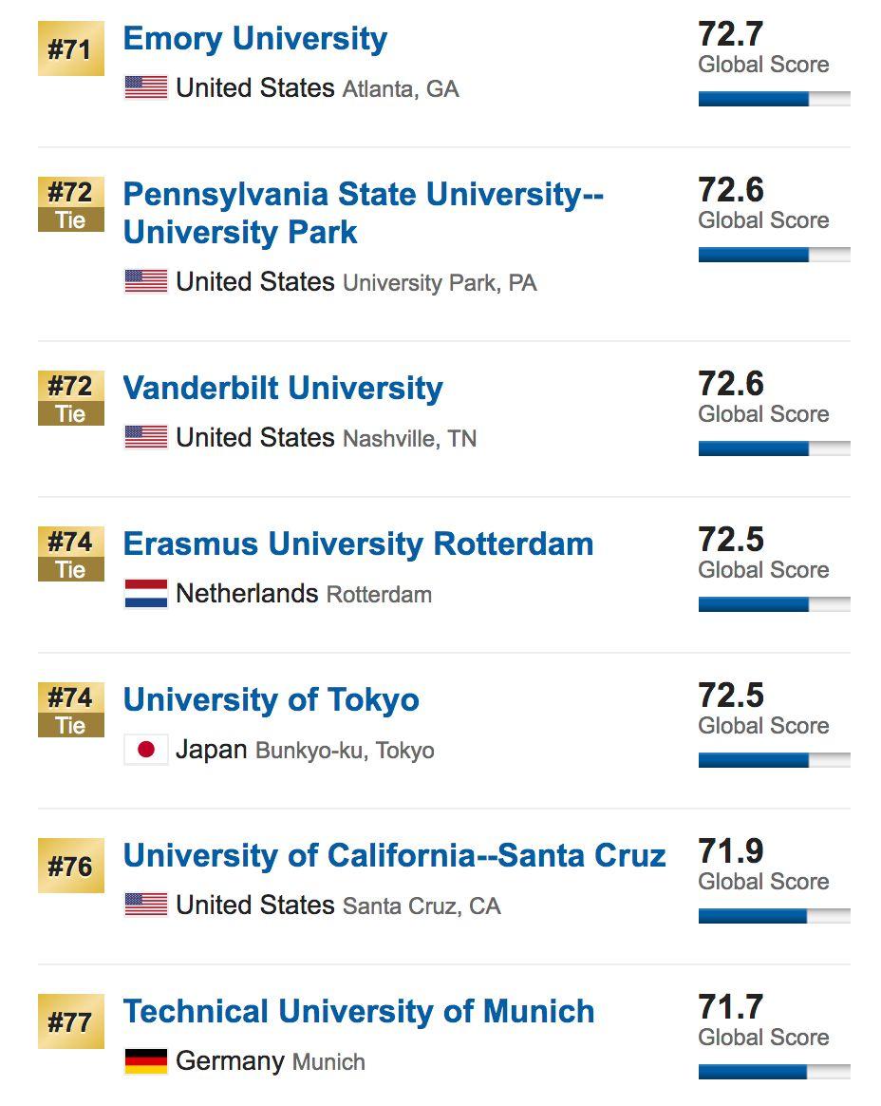Click the Vanderbilt University link
The width and height of the screenshot is (881, 1106).
coord(283,389)
